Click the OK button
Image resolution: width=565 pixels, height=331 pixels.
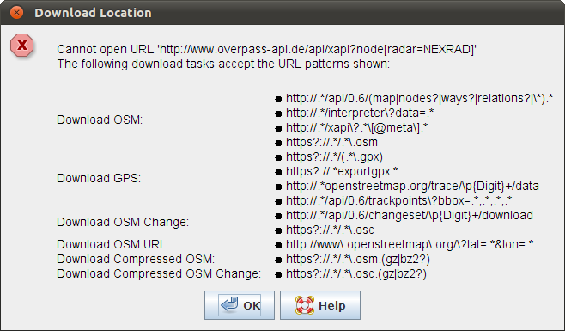[240, 305]
